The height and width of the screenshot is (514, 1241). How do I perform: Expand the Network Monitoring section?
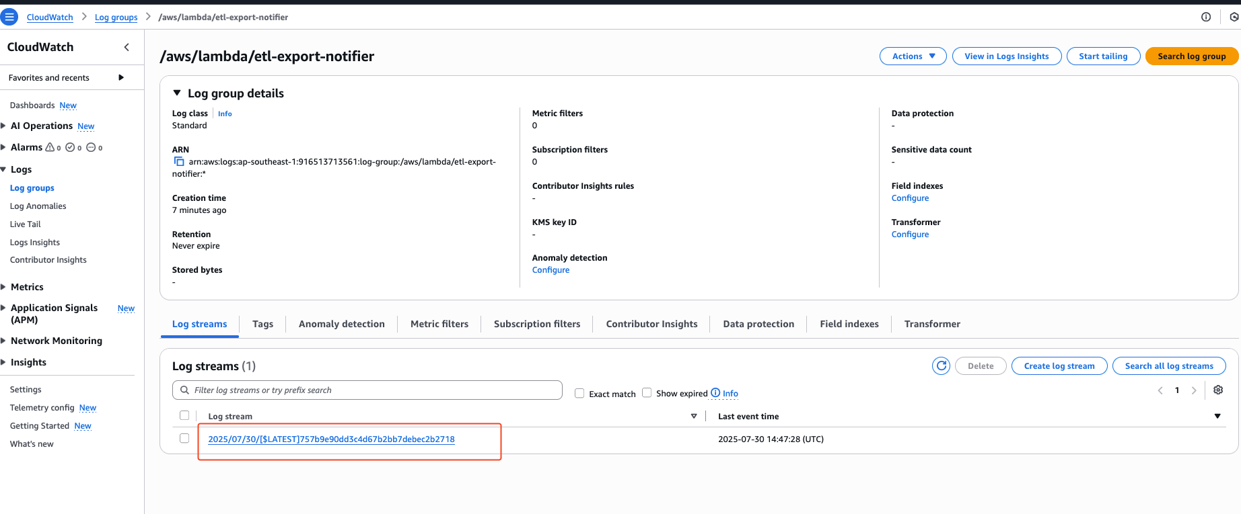coord(3,341)
